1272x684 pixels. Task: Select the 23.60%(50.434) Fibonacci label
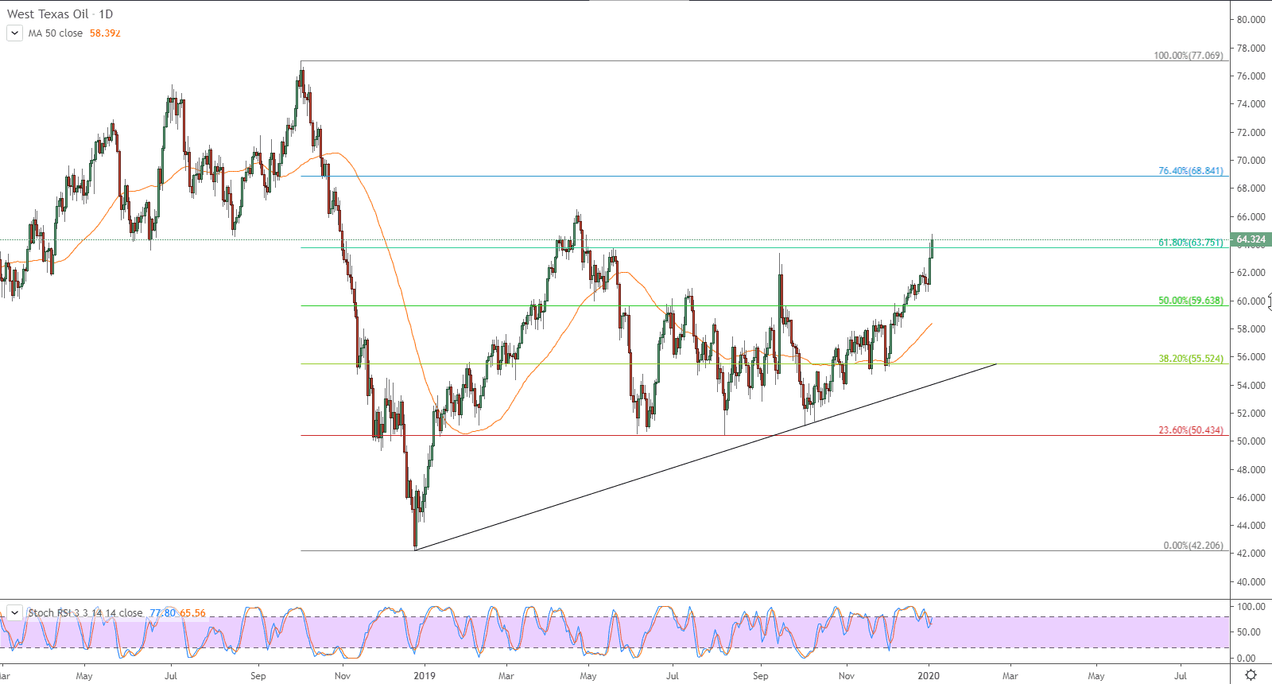tap(1191, 430)
